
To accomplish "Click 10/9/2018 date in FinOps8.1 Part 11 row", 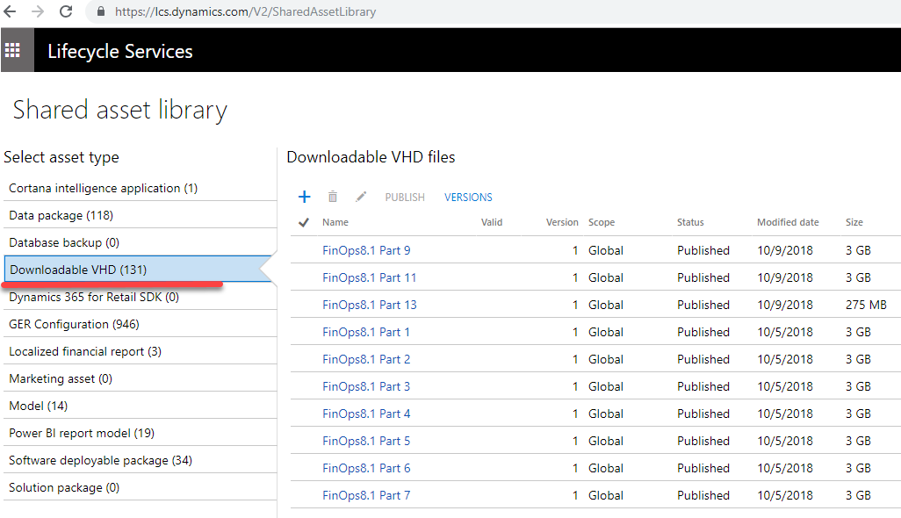I will click(785, 277).
